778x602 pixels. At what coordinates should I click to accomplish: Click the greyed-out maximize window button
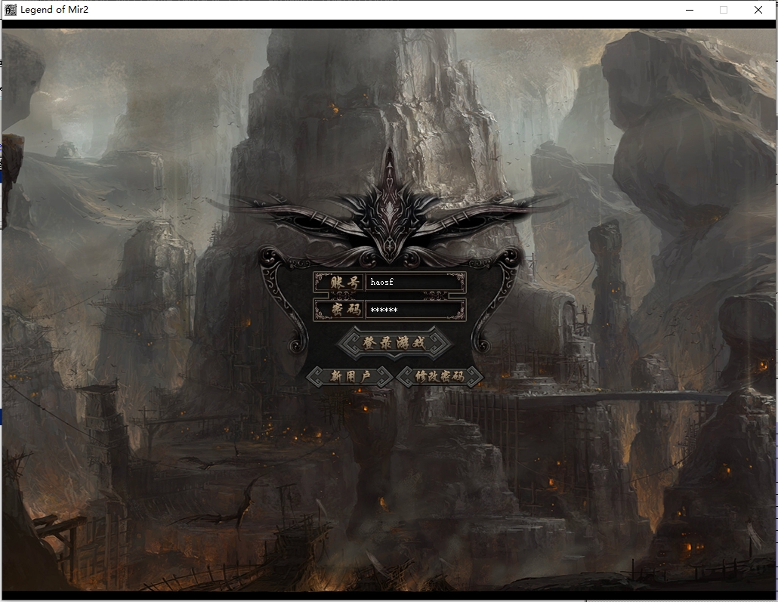coord(724,10)
